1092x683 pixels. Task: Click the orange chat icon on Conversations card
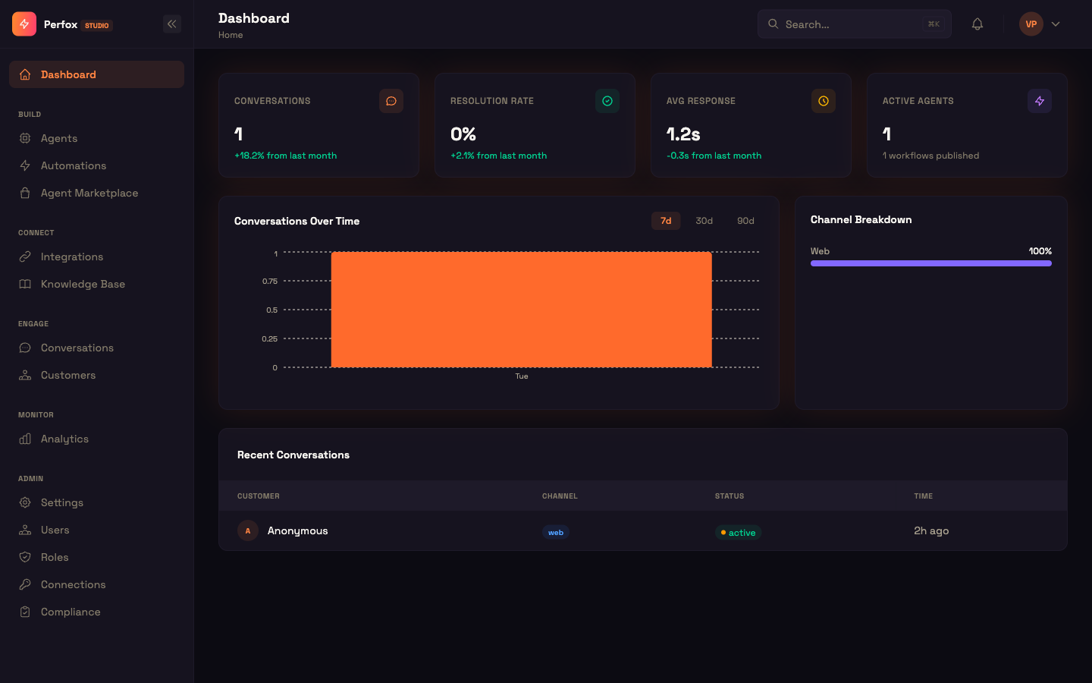tap(391, 101)
